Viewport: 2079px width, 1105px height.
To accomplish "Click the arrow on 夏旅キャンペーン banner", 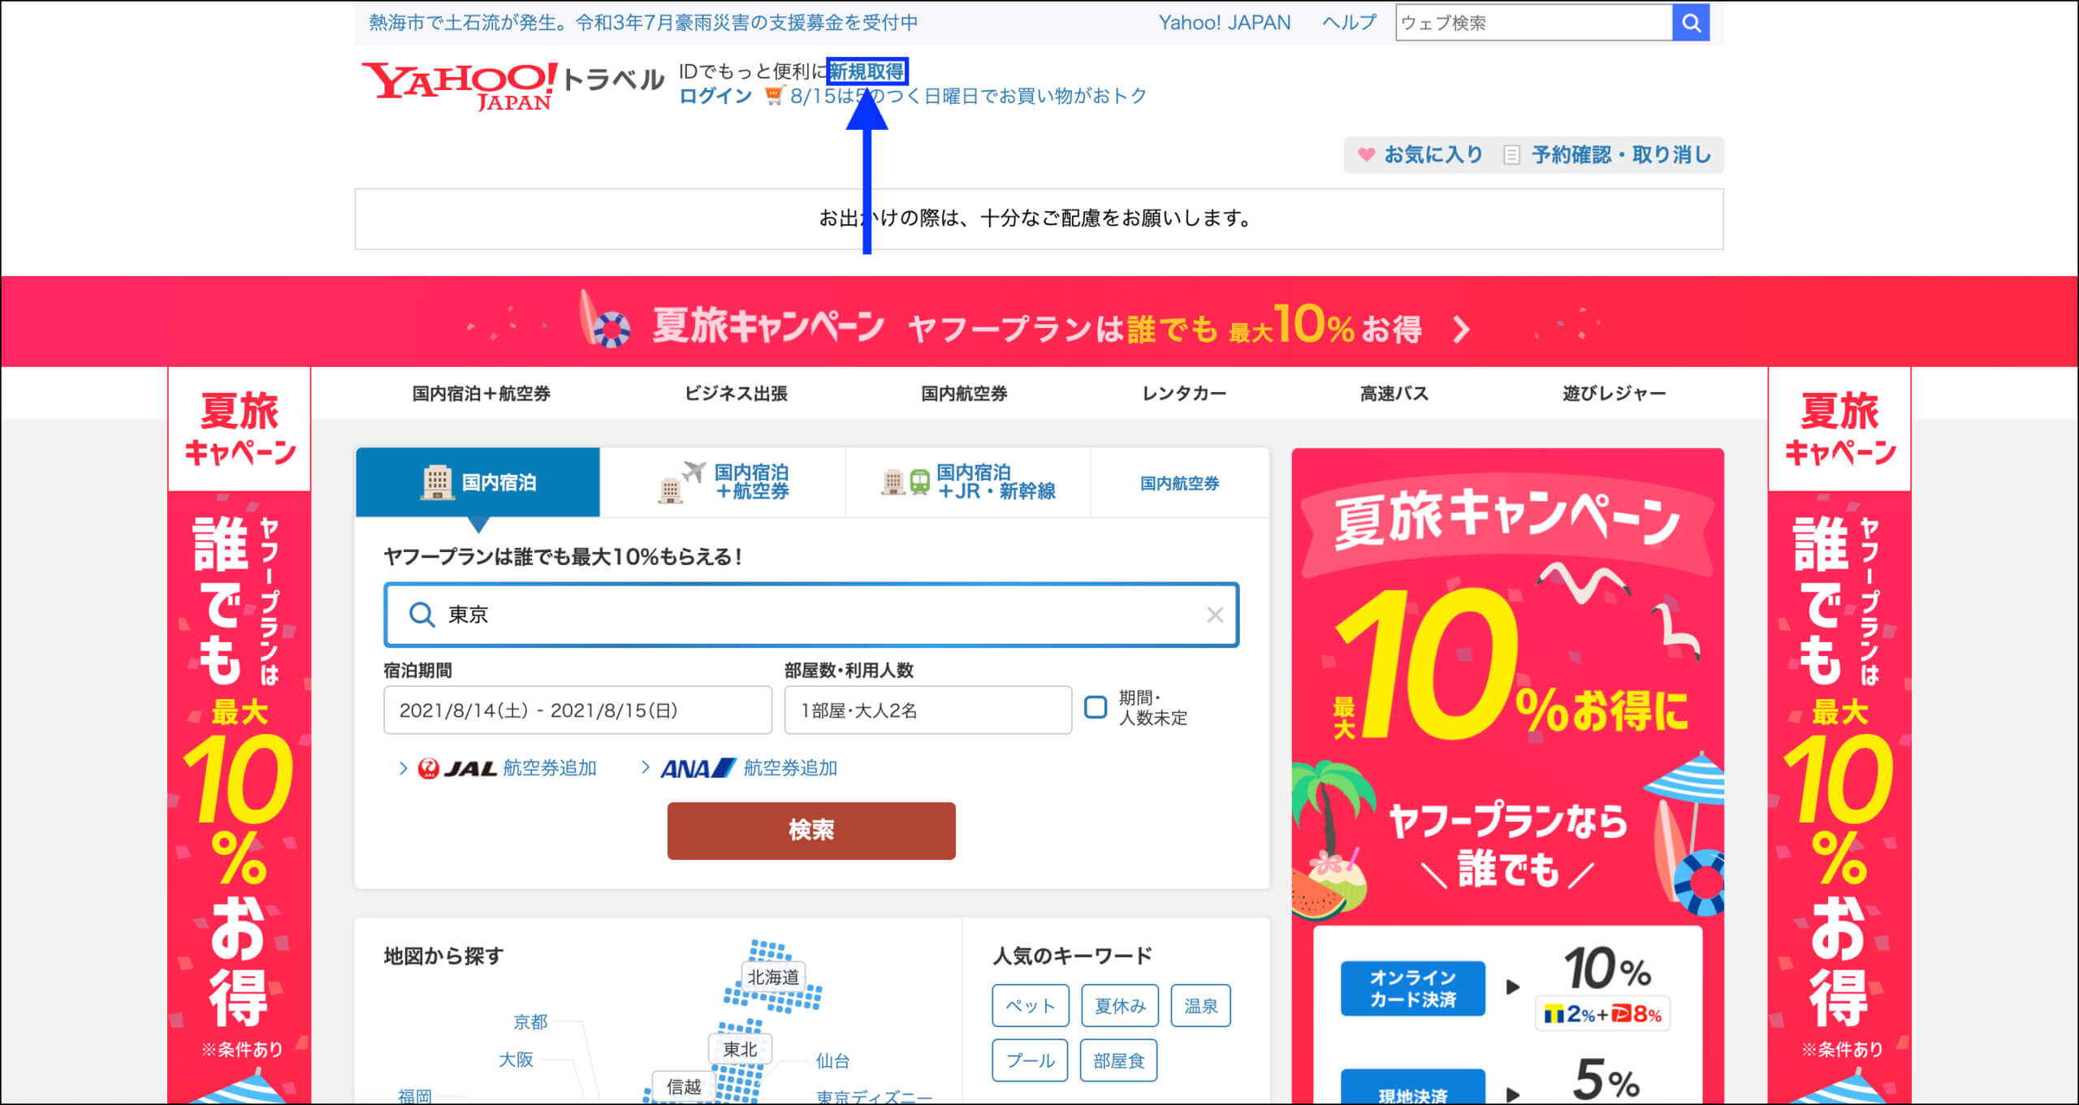I will click(1461, 330).
